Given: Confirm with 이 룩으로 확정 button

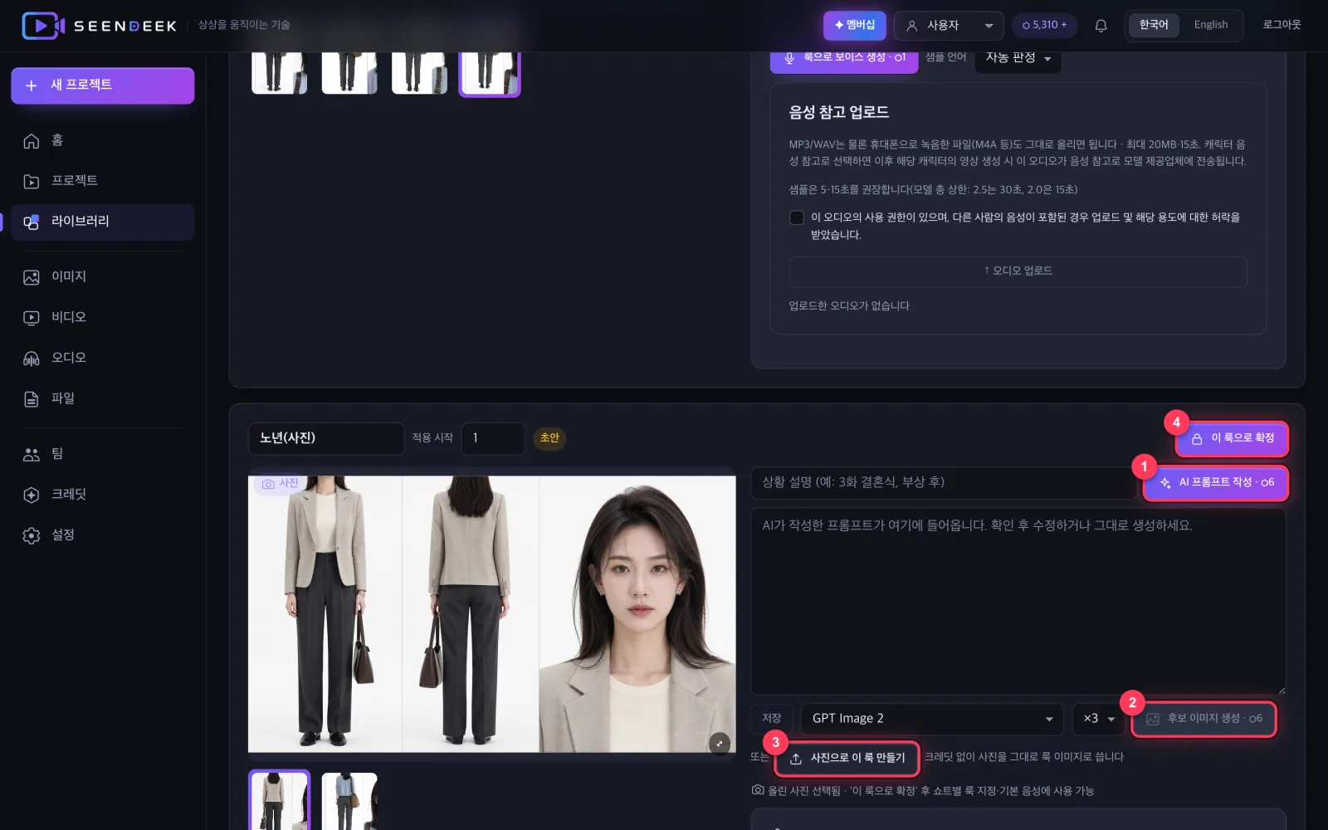Looking at the screenshot, I should (1232, 439).
